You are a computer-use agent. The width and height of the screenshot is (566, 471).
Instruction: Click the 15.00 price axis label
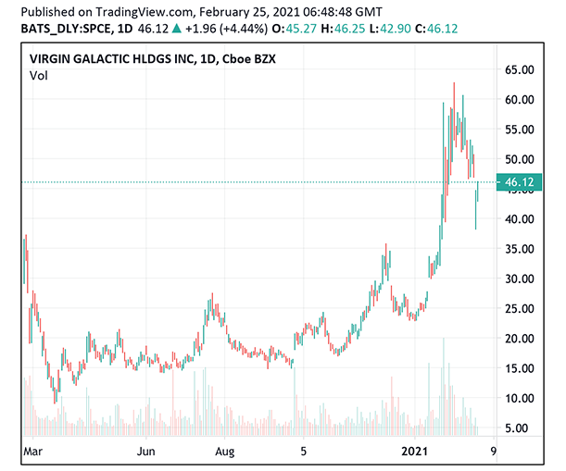520,368
